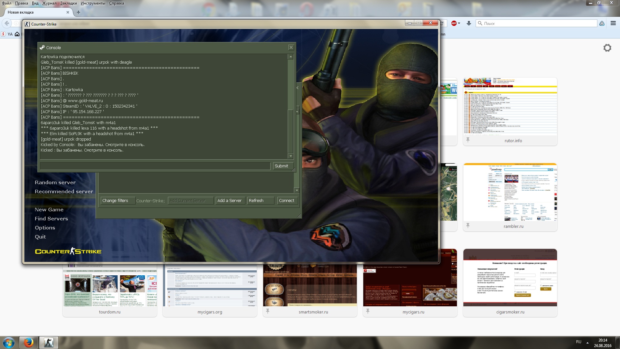
Task: Click Counter-Strike icon in the taskbar
Action: click(x=49, y=343)
